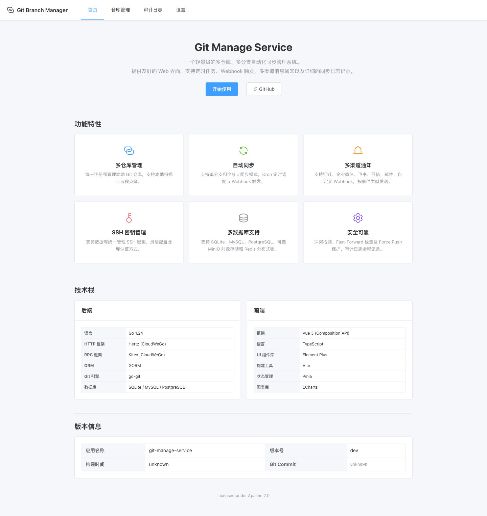The height and width of the screenshot is (516, 487).
Task: Click the orange notification bell icon
Action: pos(358,151)
